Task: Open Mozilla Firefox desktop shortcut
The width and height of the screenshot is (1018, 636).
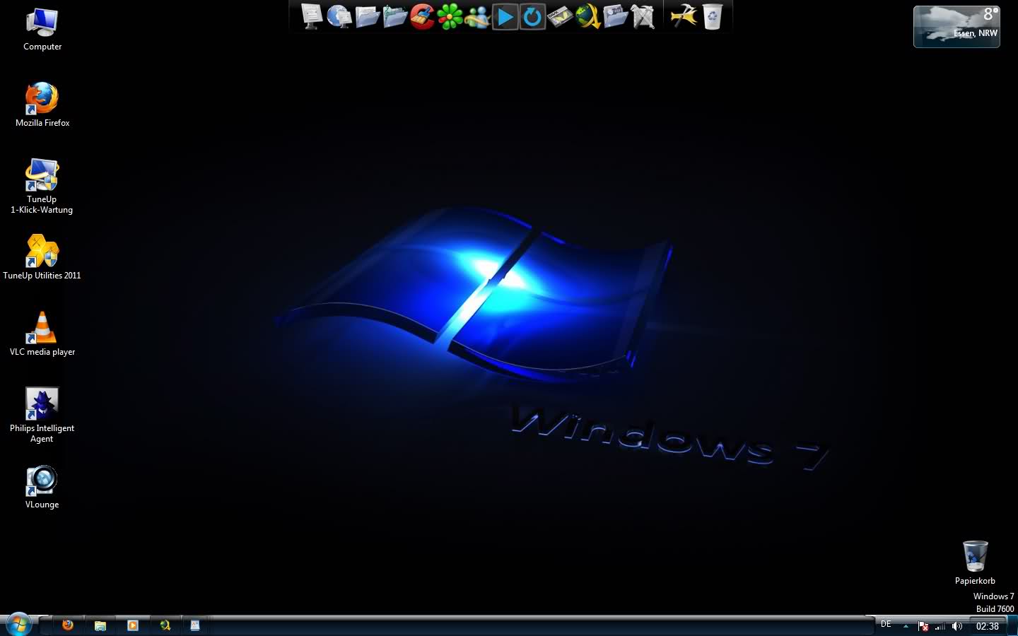Action: click(x=42, y=99)
